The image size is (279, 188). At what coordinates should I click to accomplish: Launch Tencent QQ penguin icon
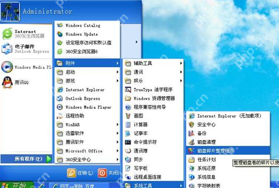[x=7, y=82]
